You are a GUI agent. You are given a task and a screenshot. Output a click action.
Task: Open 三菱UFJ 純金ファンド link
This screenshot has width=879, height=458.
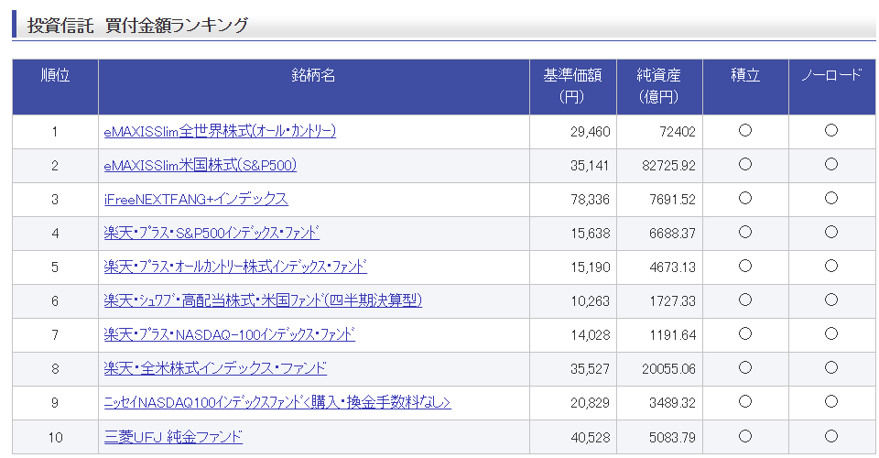[x=173, y=437]
